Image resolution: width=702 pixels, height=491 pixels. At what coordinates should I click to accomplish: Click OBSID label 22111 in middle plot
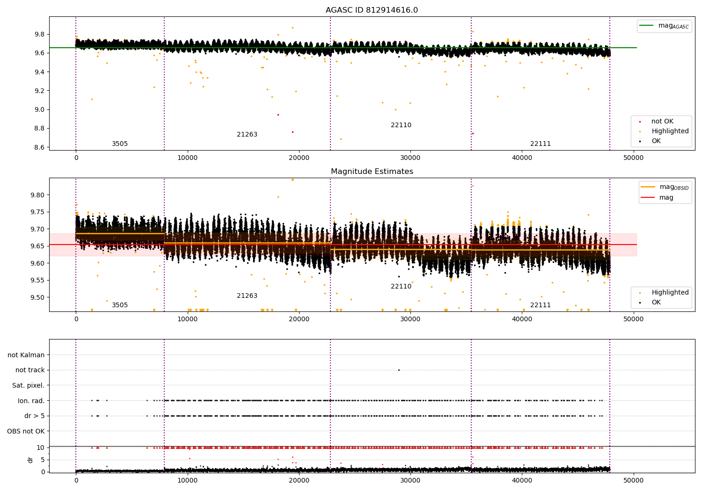pos(541,305)
